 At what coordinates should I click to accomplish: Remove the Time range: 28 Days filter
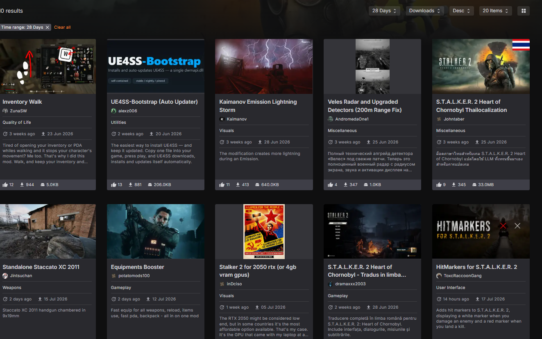[x=48, y=27]
